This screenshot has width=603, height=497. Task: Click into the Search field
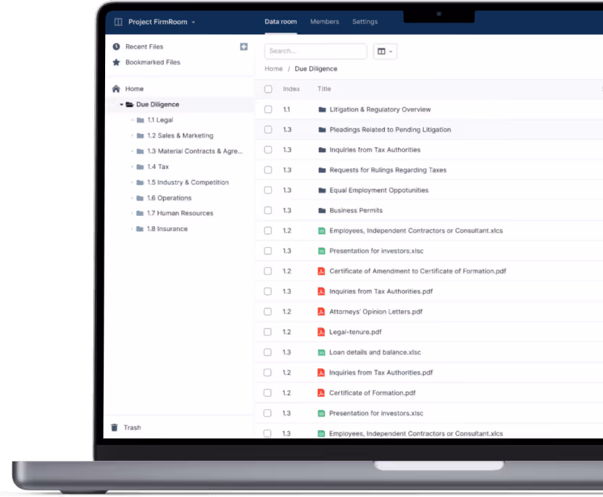pyautogui.click(x=315, y=51)
